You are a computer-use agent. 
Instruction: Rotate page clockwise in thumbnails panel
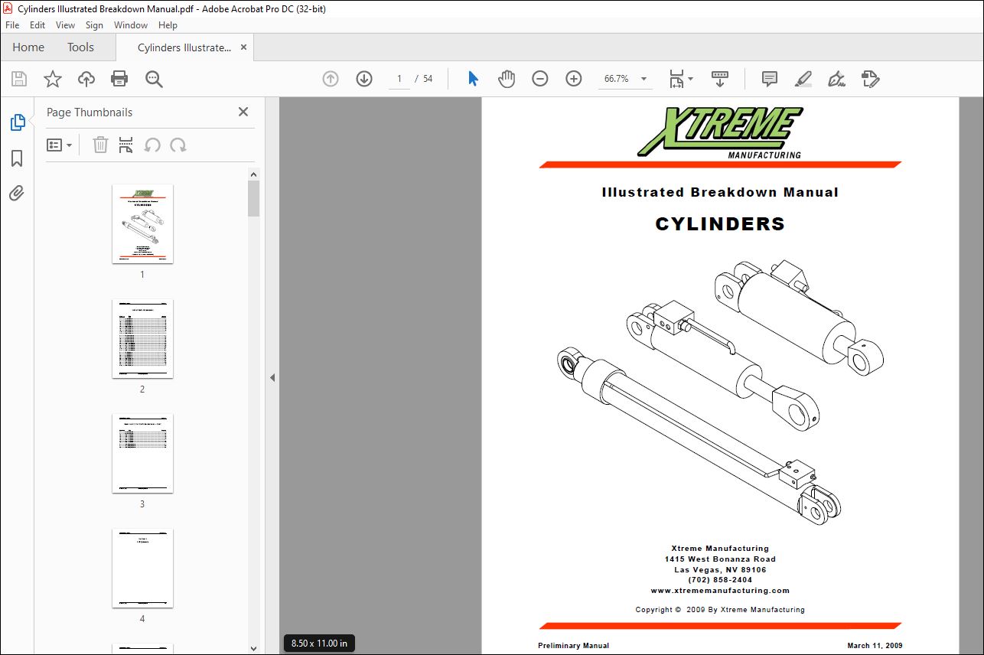pyautogui.click(x=178, y=145)
